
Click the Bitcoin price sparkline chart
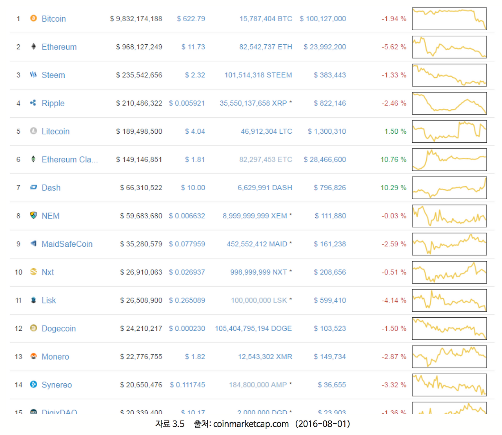449,18
